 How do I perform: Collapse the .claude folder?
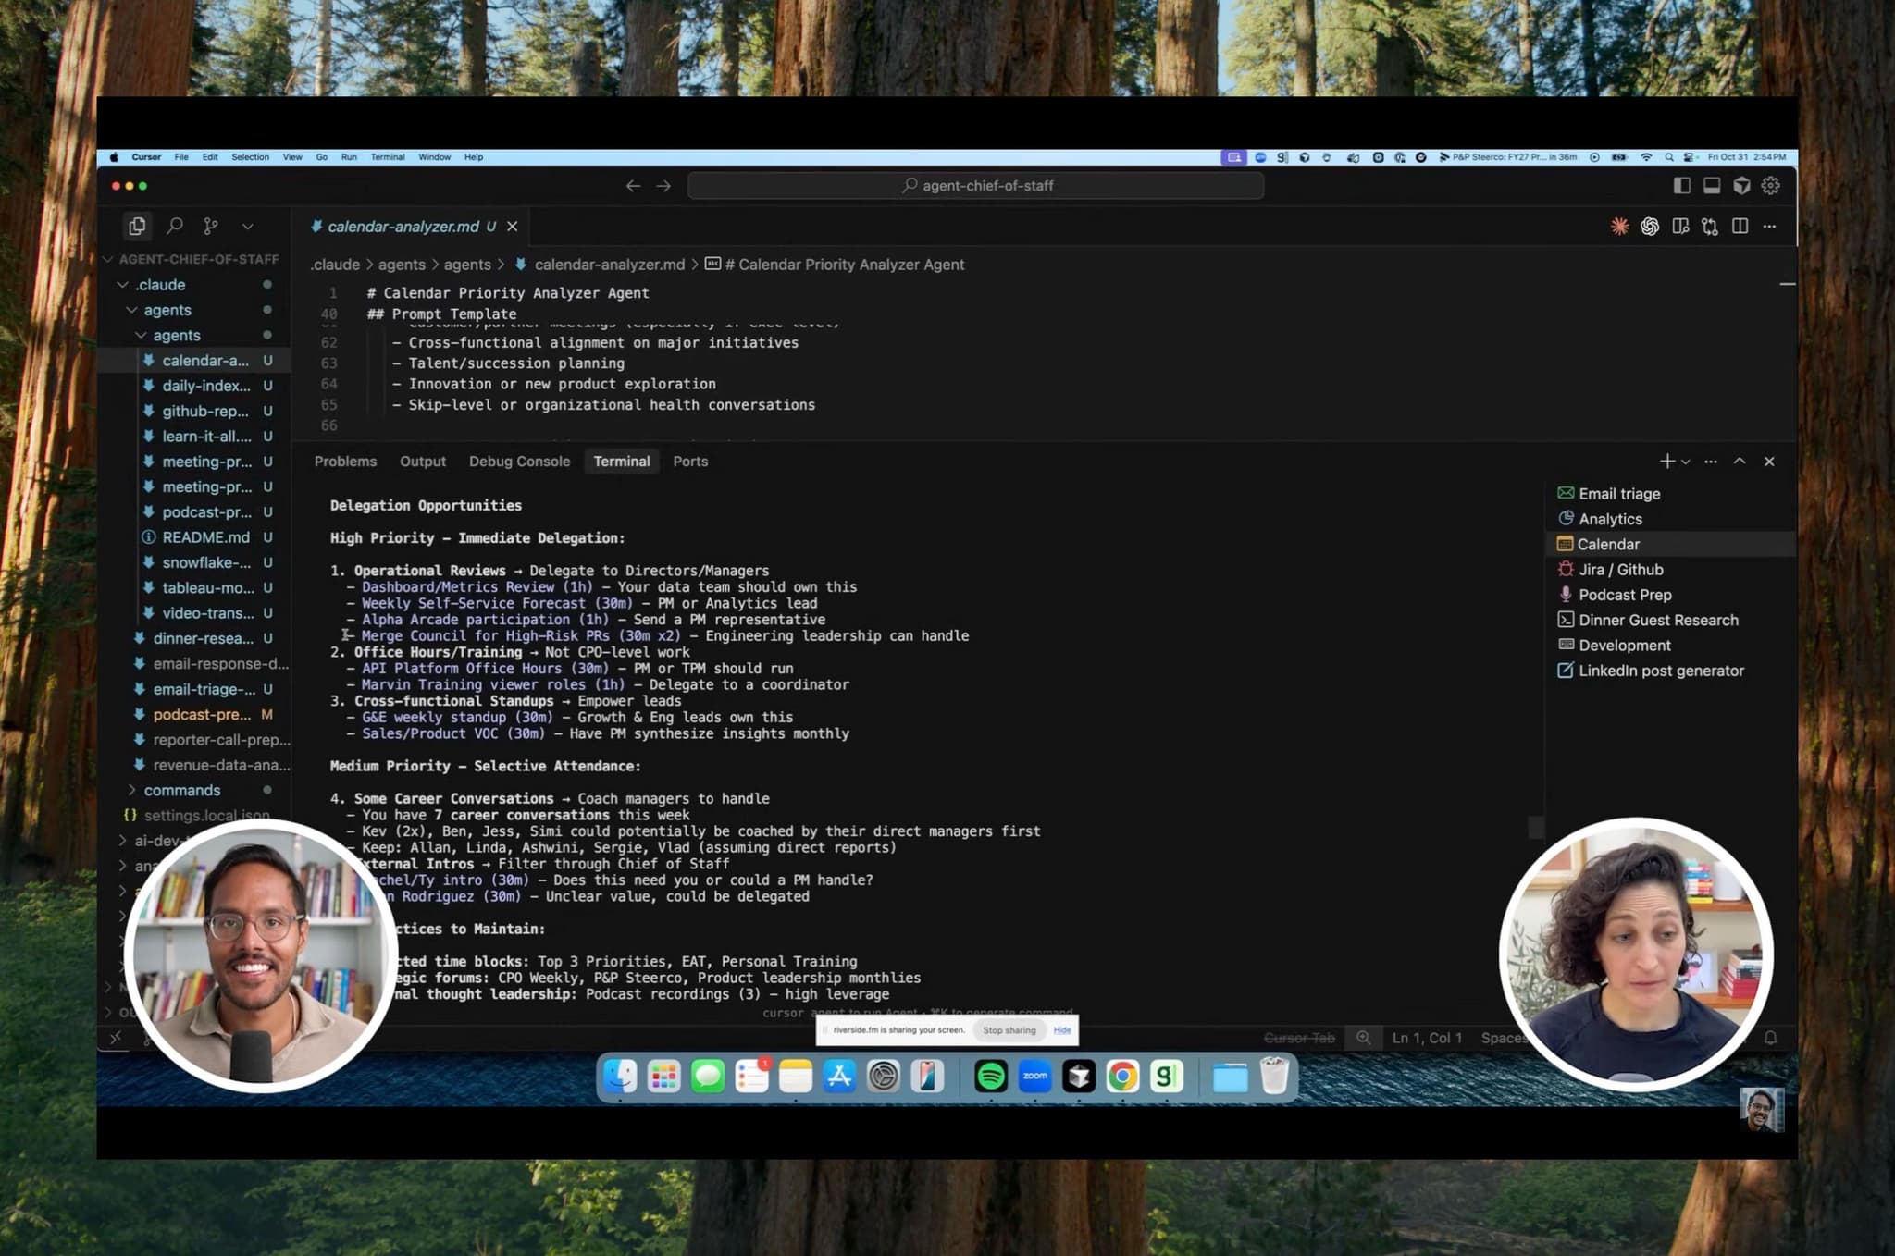point(161,285)
